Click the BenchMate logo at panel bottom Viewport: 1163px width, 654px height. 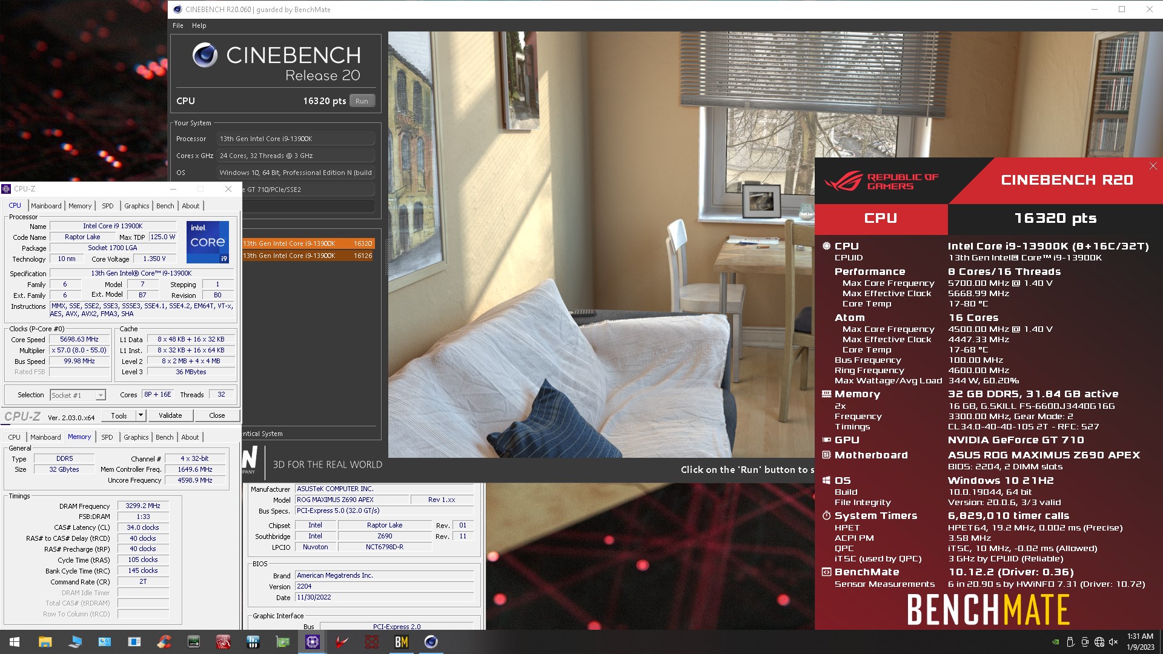(x=988, y=609)
